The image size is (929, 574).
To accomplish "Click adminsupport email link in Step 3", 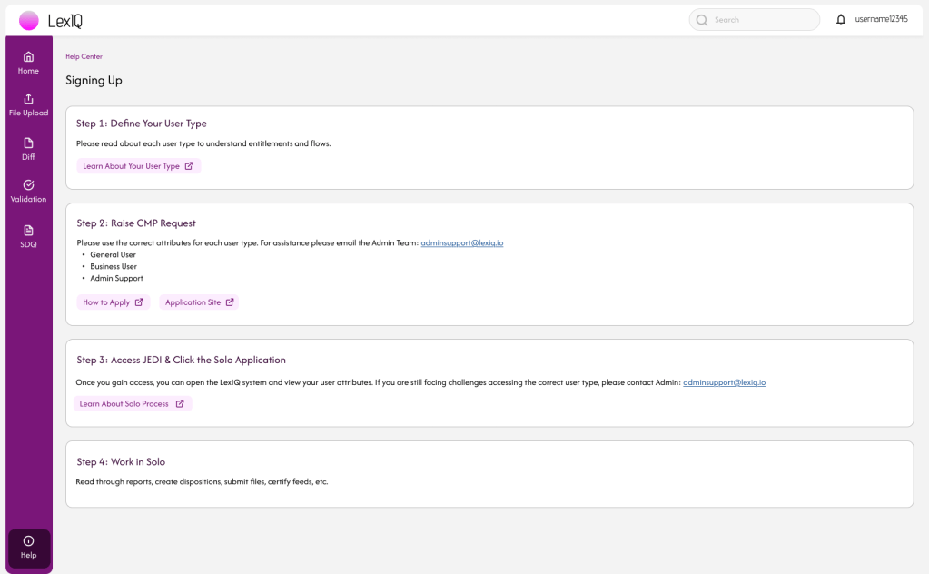I will point(724,382).
